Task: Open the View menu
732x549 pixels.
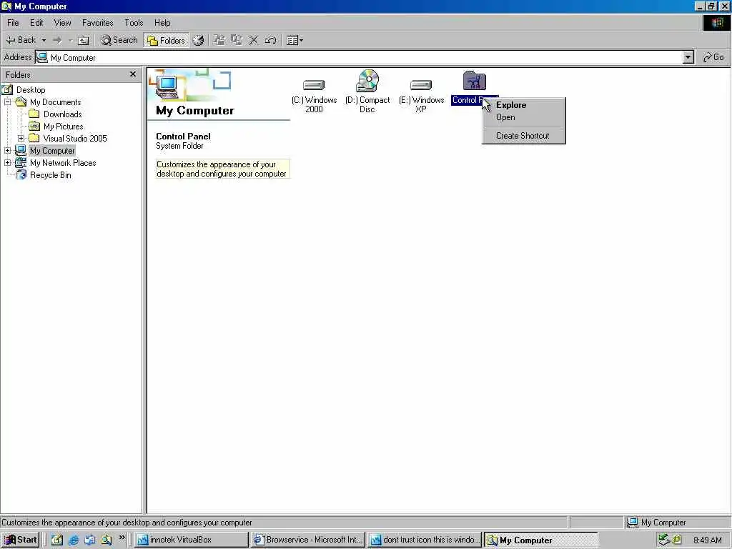Action: click(62, 22)
